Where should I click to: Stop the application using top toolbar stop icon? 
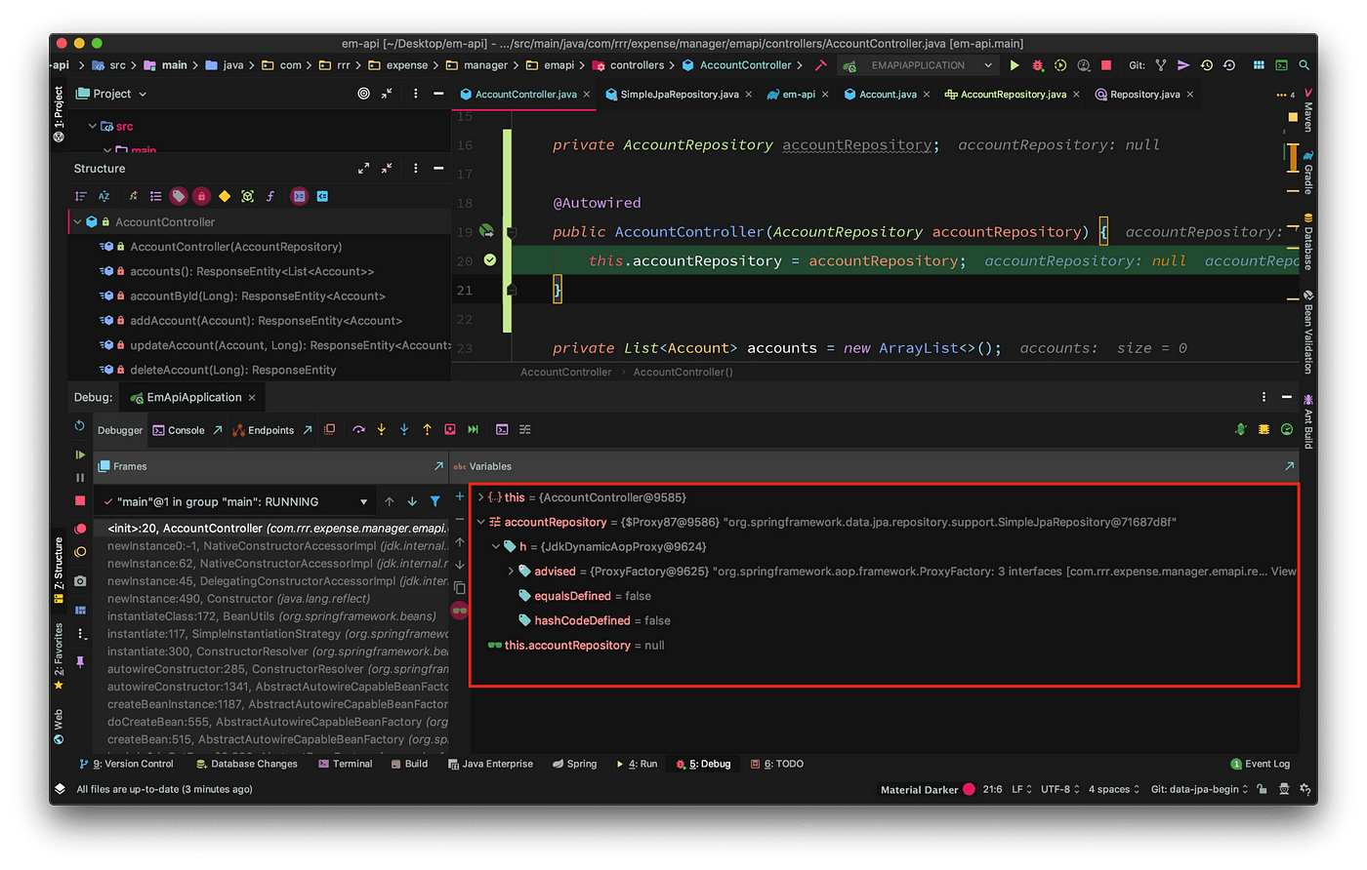tap(1106, 65)
